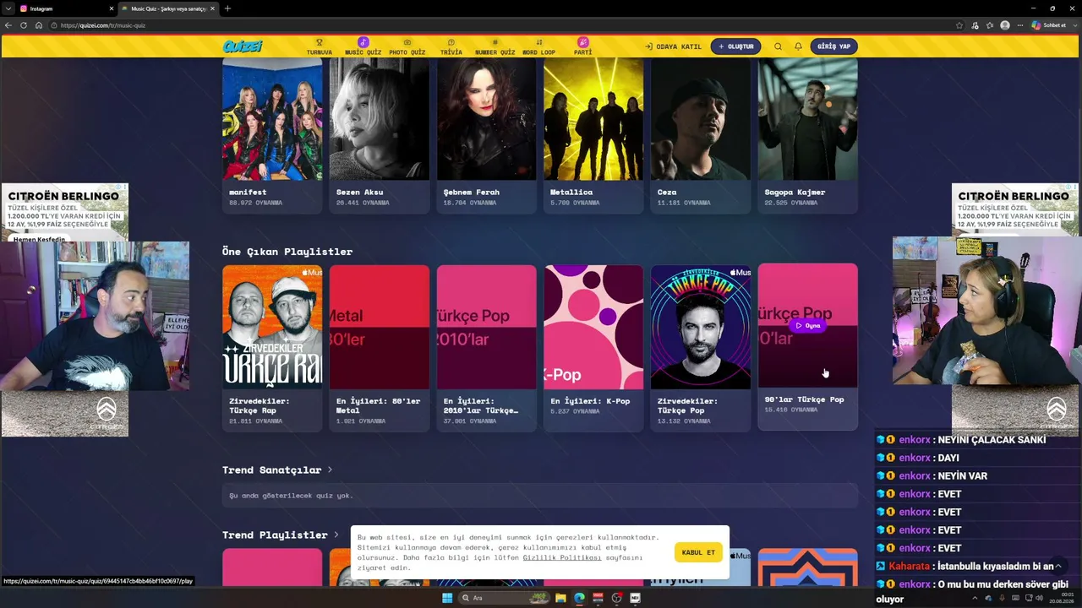Image resolution: width=1082 pixels, height=608 pixels.
Task: Open the Trivia section
Action: pyautogui.click(x=451, y=46)
